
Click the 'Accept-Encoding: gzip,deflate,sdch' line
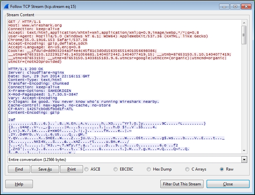tap(48, 44)
